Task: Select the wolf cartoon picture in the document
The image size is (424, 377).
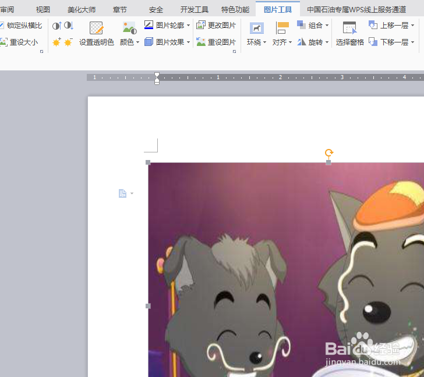Action: coord(286,270)
